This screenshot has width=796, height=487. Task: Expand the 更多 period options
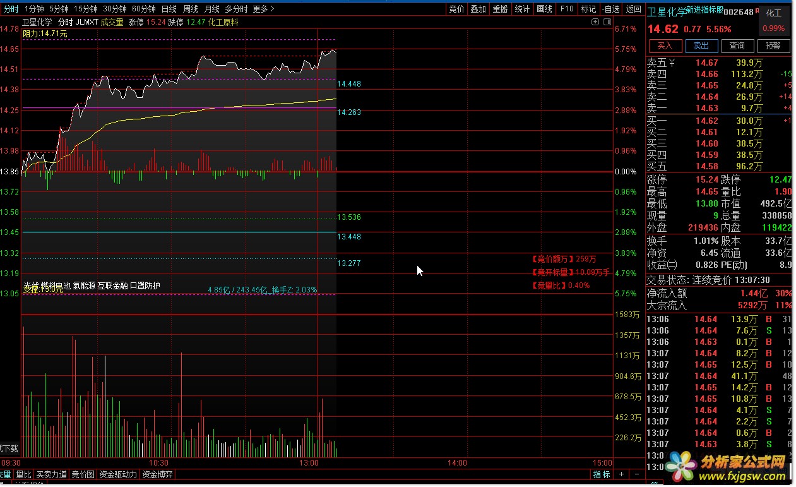tap(264, 9)
